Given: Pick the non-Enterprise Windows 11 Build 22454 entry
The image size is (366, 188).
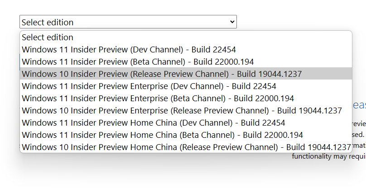Looking at the screenshot, I should pos(129,50).
